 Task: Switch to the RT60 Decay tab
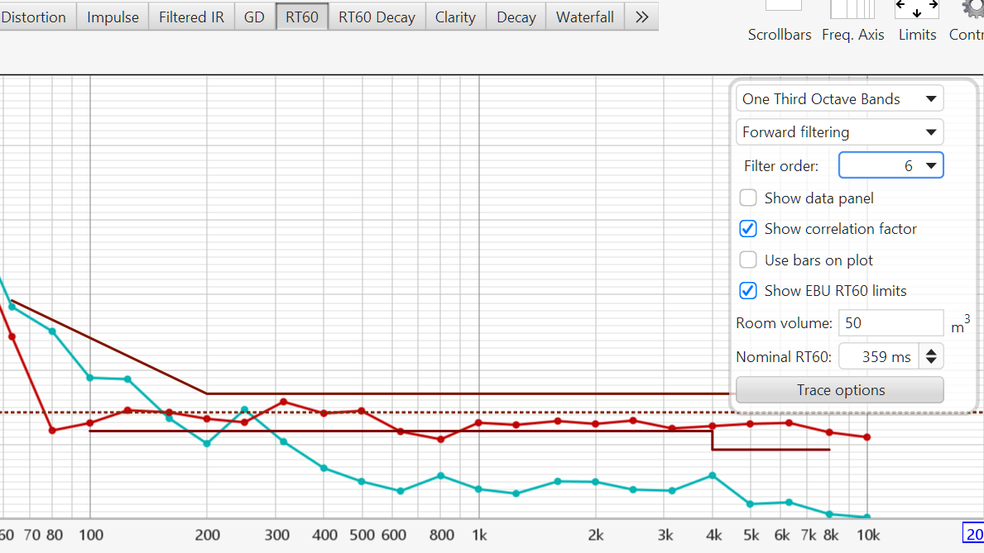[377, 17]
